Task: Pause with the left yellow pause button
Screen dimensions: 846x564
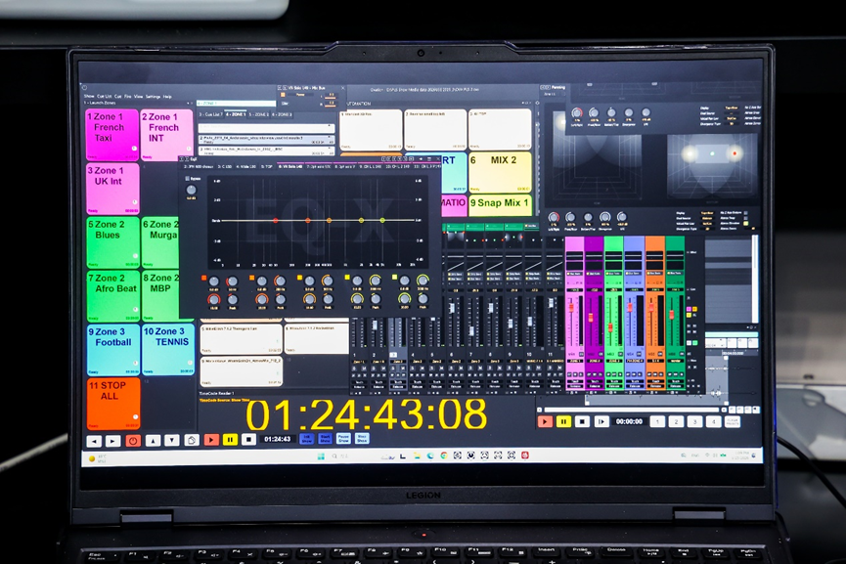Action: click(230, 440)
